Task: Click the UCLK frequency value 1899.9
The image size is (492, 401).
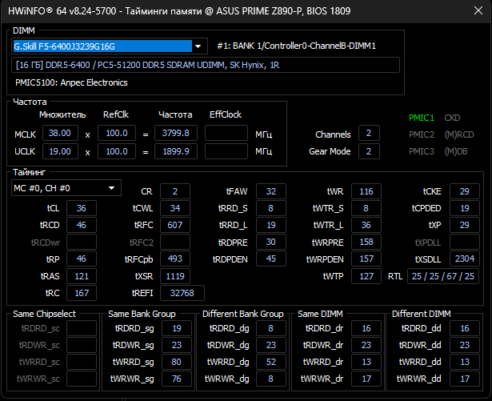Action: [x=176, y=151]
